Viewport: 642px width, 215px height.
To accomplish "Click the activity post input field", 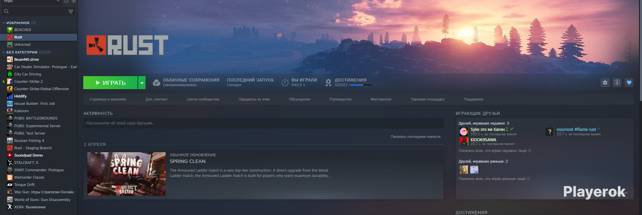I will [263, 123].
